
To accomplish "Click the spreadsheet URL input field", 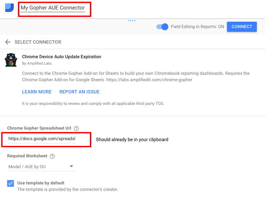I will [42, 139].
